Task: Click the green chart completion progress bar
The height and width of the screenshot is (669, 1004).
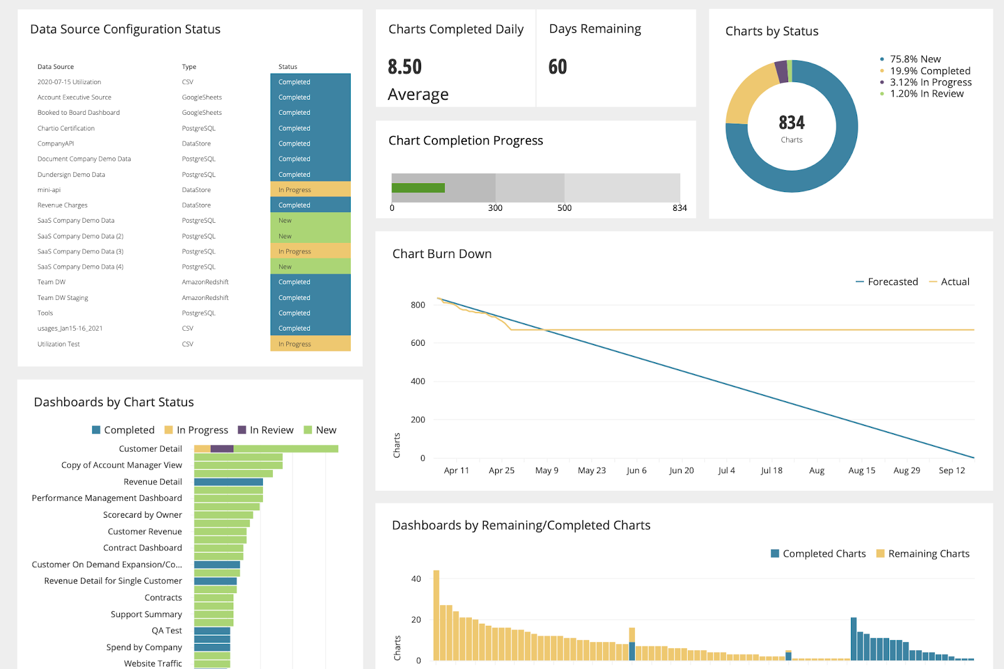Action: pyautogui.click(x=418, y=188)
